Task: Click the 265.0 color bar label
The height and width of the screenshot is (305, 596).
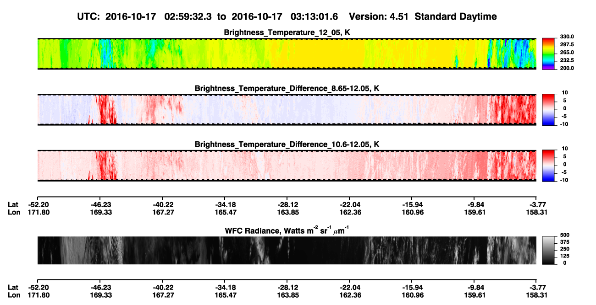Action: (566, 53)
